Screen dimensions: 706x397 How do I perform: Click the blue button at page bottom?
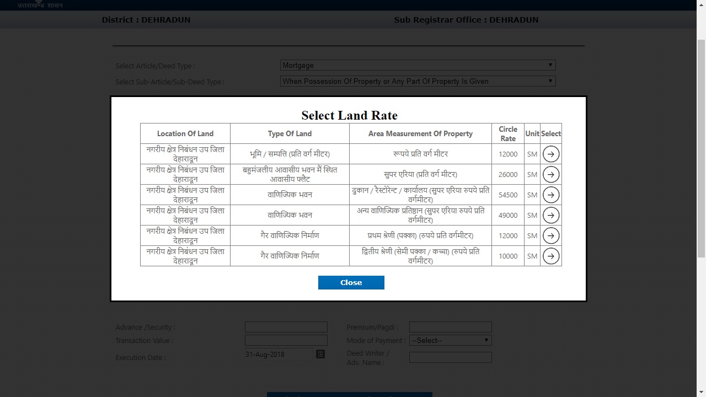click(x=350, y=395)
